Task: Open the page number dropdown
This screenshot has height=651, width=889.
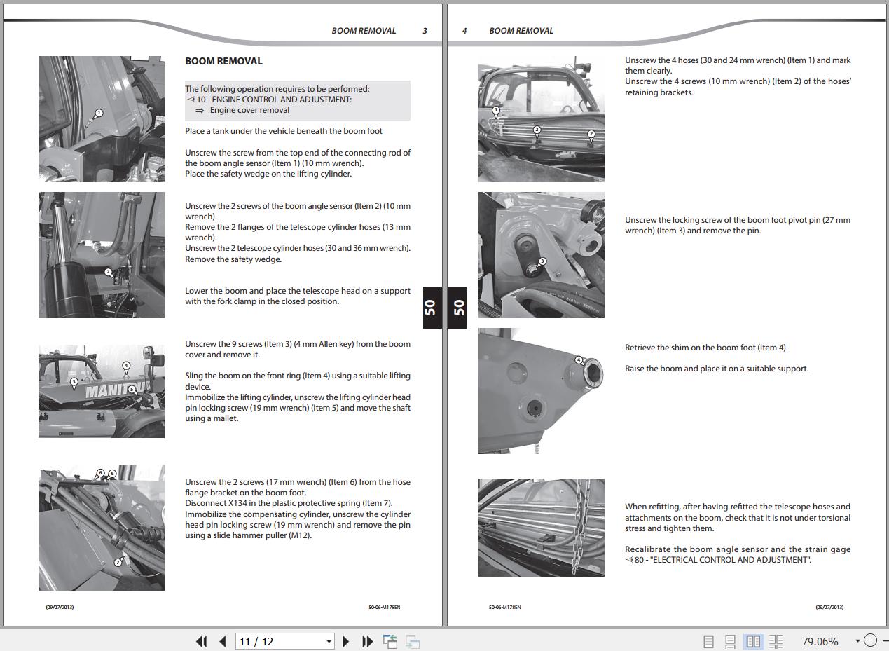Action: tap(329, 641)
